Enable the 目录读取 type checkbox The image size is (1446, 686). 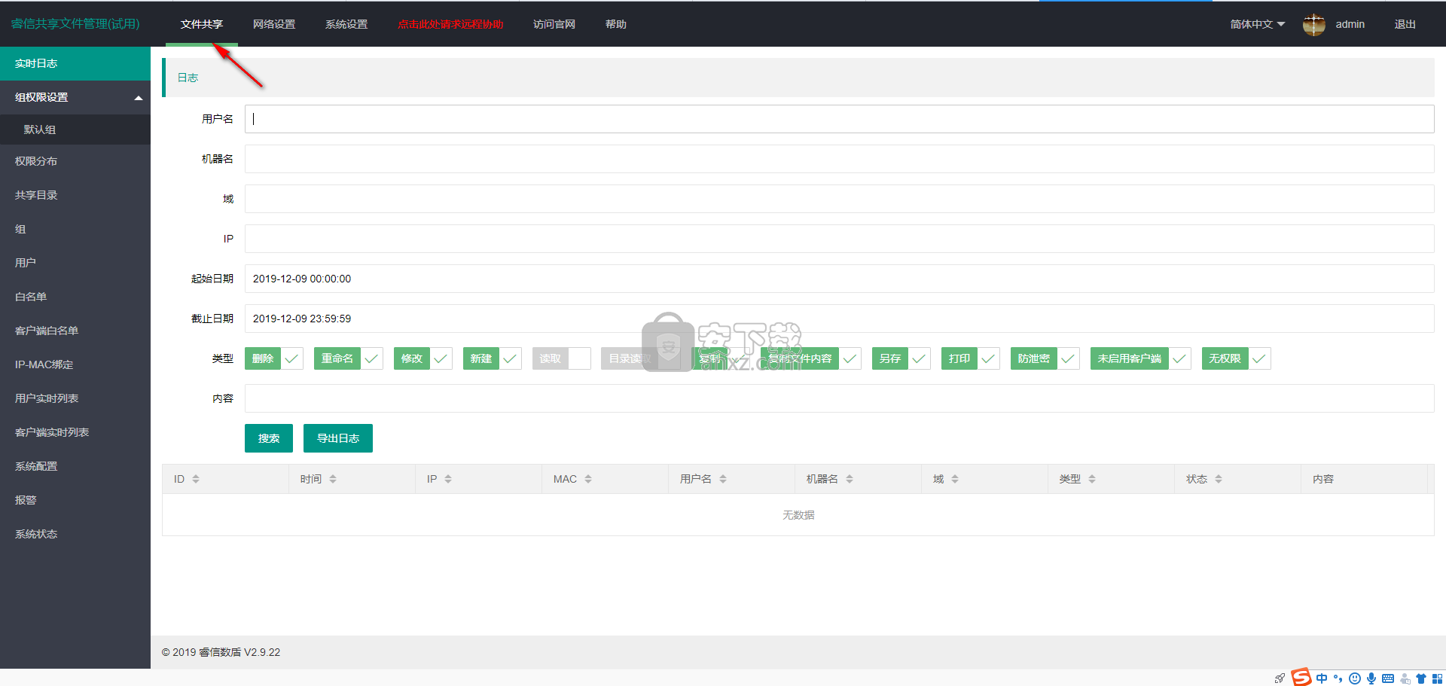tap(641, 358)
